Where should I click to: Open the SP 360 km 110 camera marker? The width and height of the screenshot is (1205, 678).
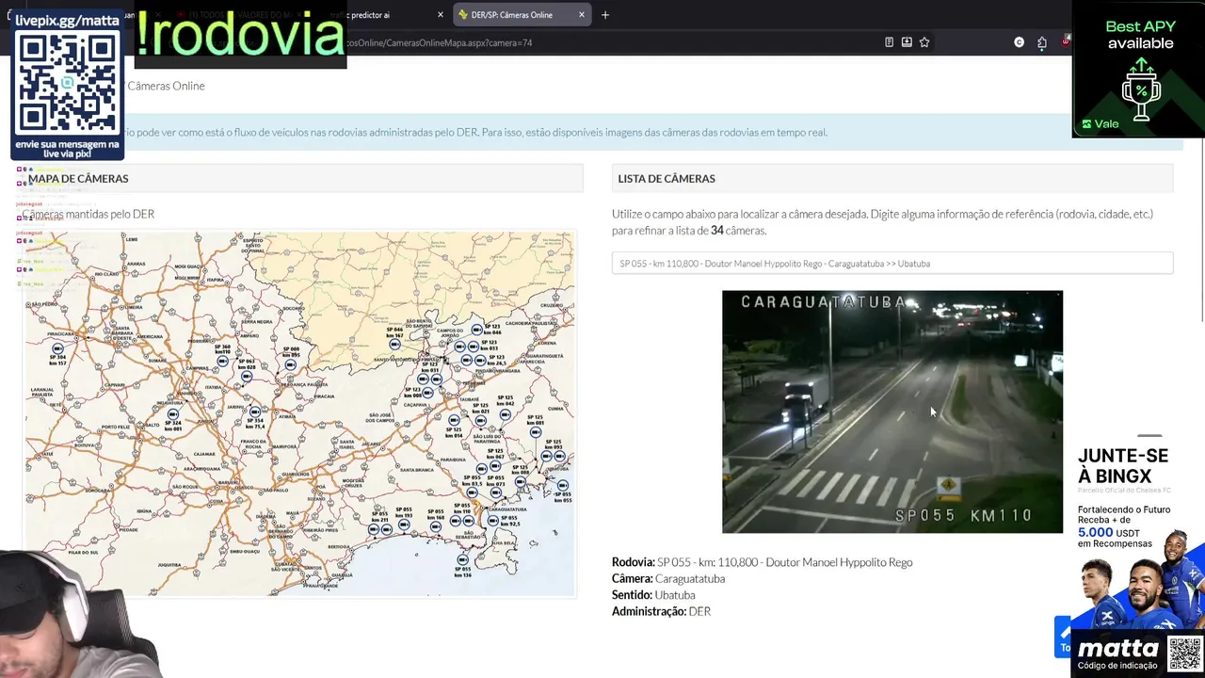(x=222, y=361)
